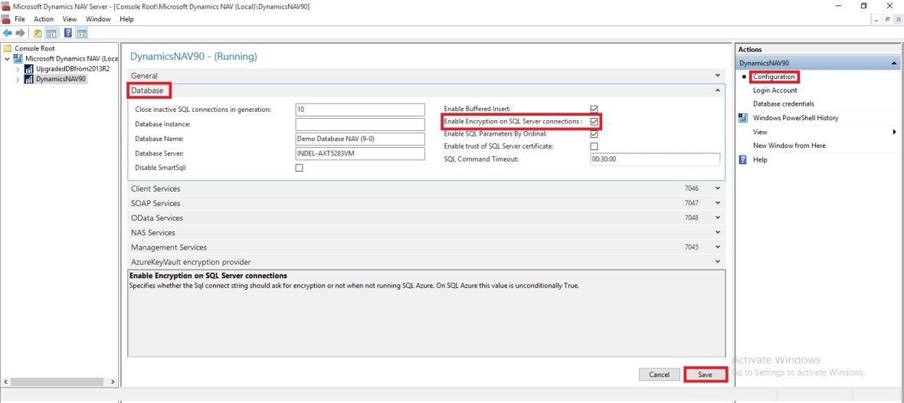Open the View menu in menu bar
Screen dimensions: 904x403
pyautogui.click(x=70, y=19)
